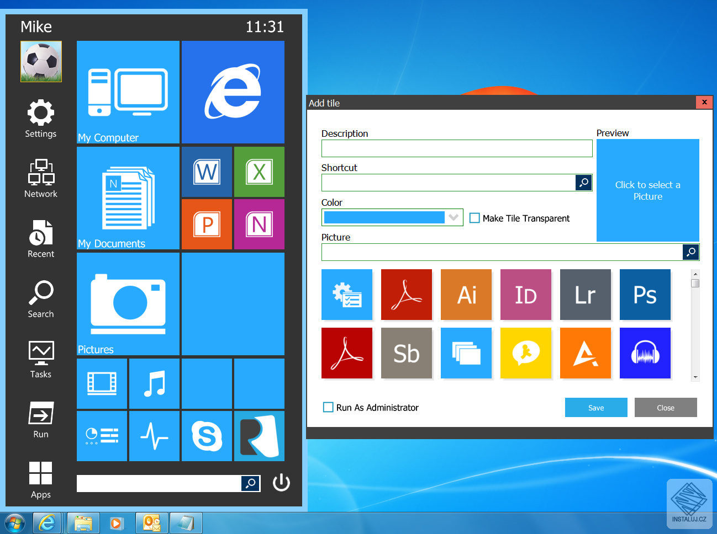Viewport: 717px width, 534px height.
Task: Select the Audacity headphones icon
Action: pos(645,353)
